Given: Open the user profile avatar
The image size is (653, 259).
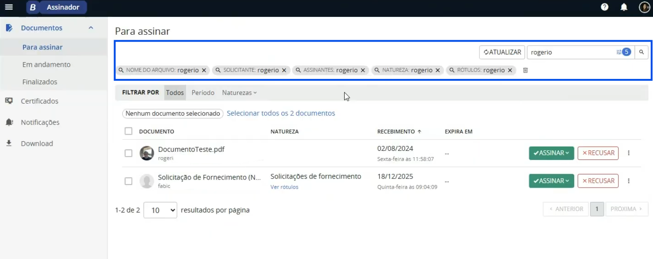Looking at the screenshot, I should pyautogui.click(x=644, y=7).
